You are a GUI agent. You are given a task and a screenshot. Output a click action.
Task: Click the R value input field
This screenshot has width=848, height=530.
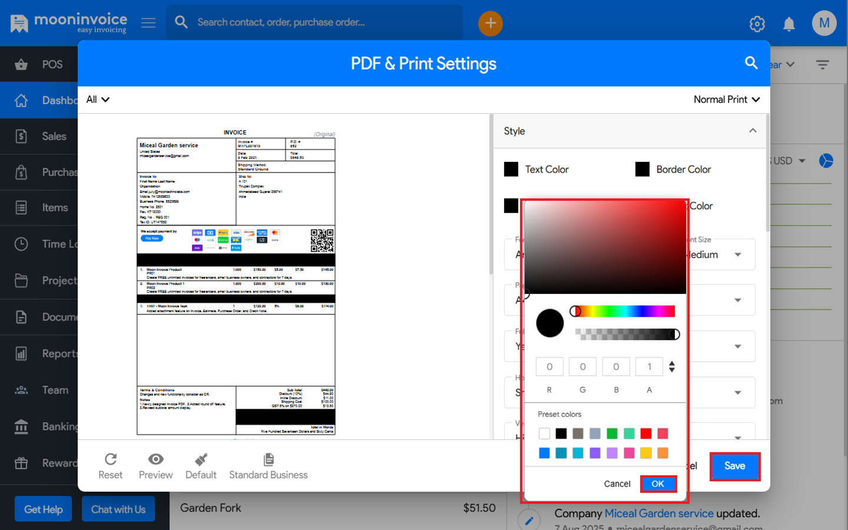point(549,366)
